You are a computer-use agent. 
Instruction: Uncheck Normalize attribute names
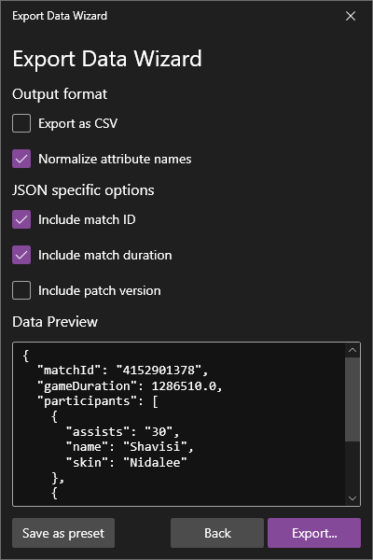[21, 159]
